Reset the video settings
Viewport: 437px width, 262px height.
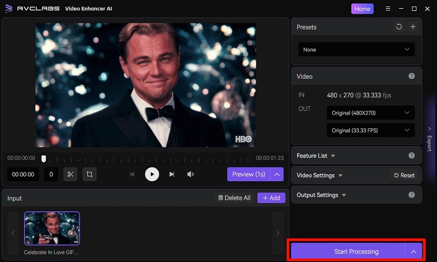click(404, 175)
